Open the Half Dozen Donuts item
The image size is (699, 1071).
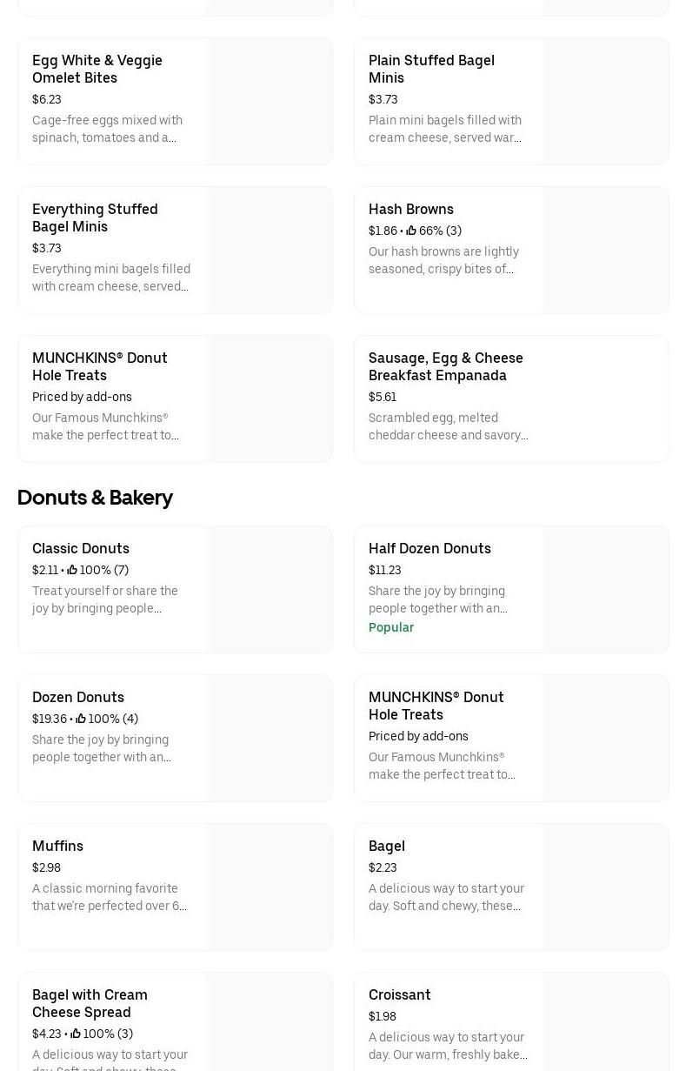coord(429,548)
